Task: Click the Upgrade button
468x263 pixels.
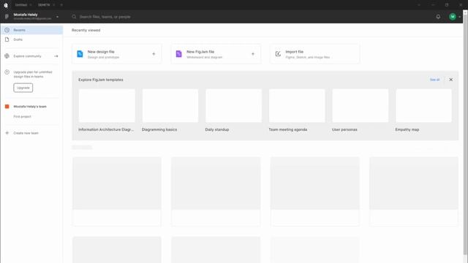Action: [23, 88]
